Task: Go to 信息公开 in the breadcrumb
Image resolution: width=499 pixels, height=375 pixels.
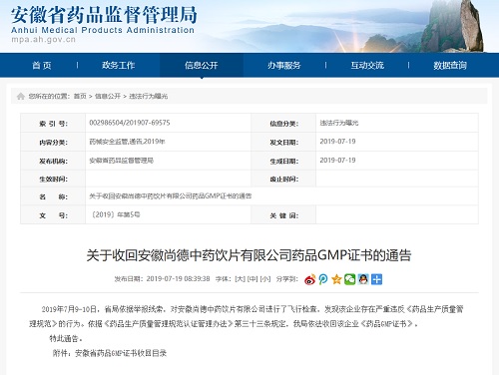Action: click(108, 96)
